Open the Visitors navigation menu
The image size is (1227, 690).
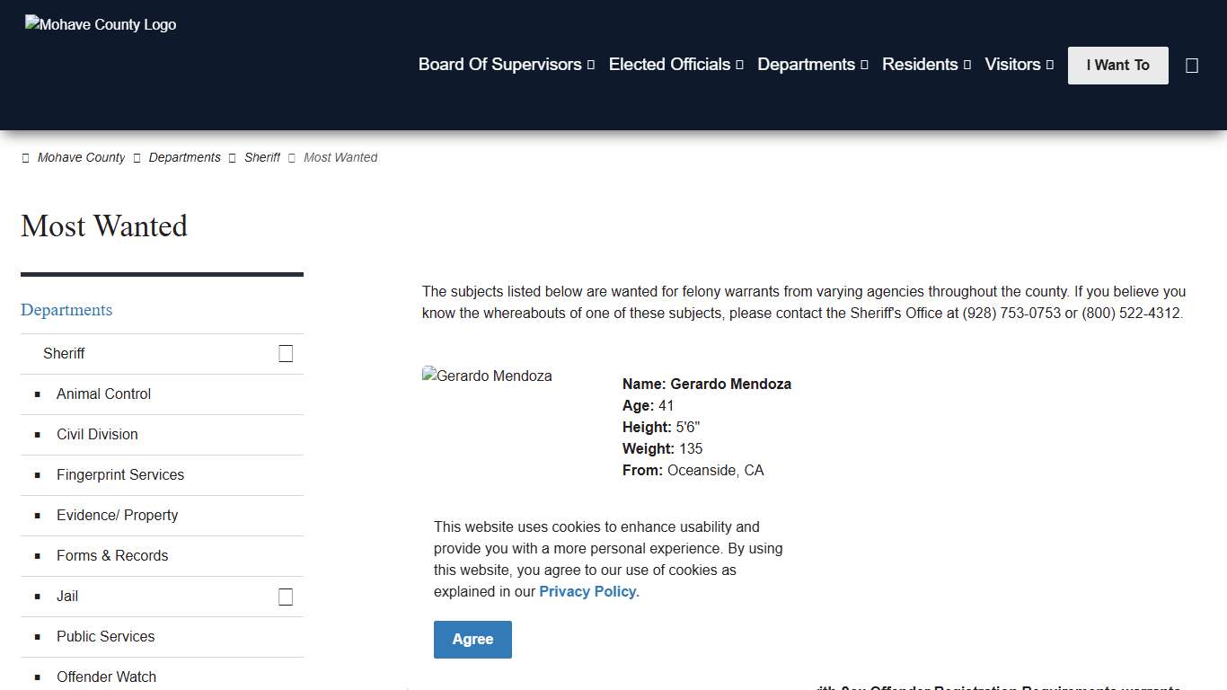click(x=1019, y=65)
